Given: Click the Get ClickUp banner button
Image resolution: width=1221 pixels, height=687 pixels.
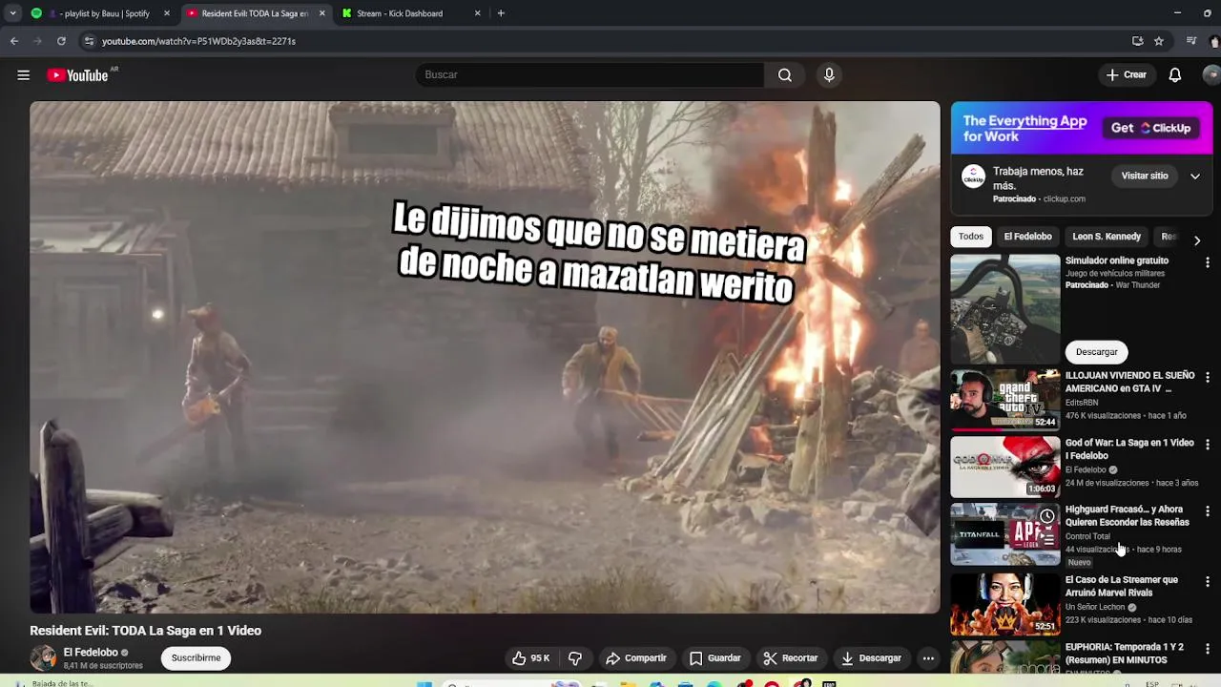Looking at the screenshot, I should click(1150, 128).
